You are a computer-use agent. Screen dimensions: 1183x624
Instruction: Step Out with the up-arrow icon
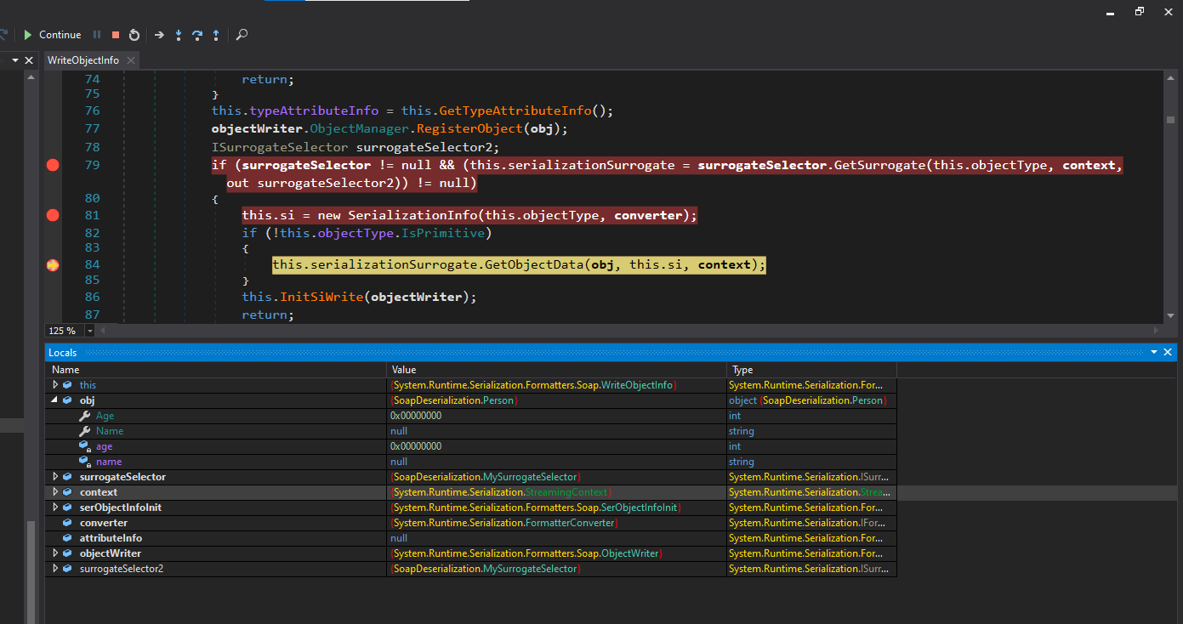[216, 35]
